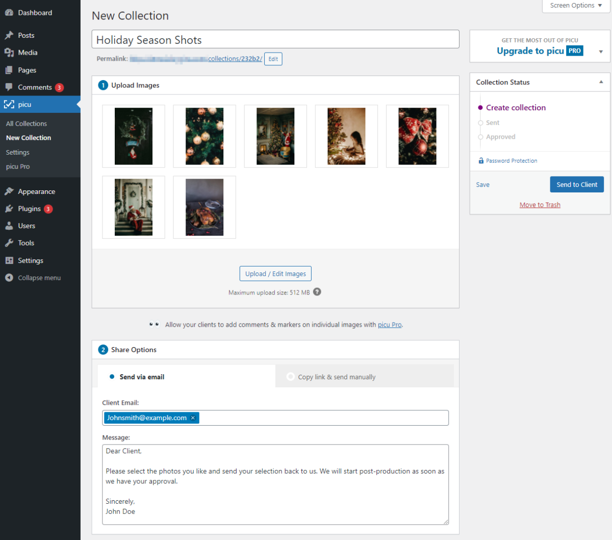
Task: Open All Collections submenu item
Action: [27, 124]
